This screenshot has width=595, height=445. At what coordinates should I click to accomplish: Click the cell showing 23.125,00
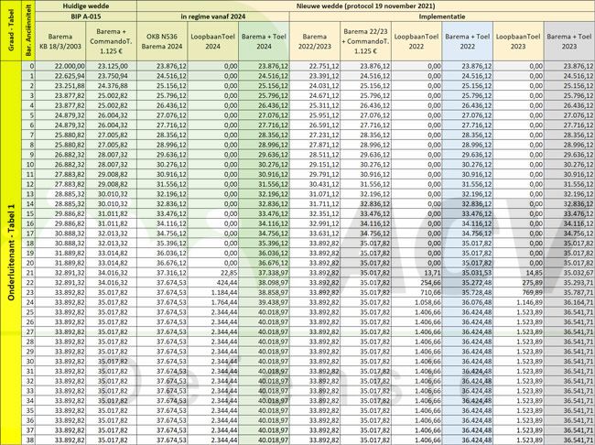pyautogui.click(x=111, y=66)
